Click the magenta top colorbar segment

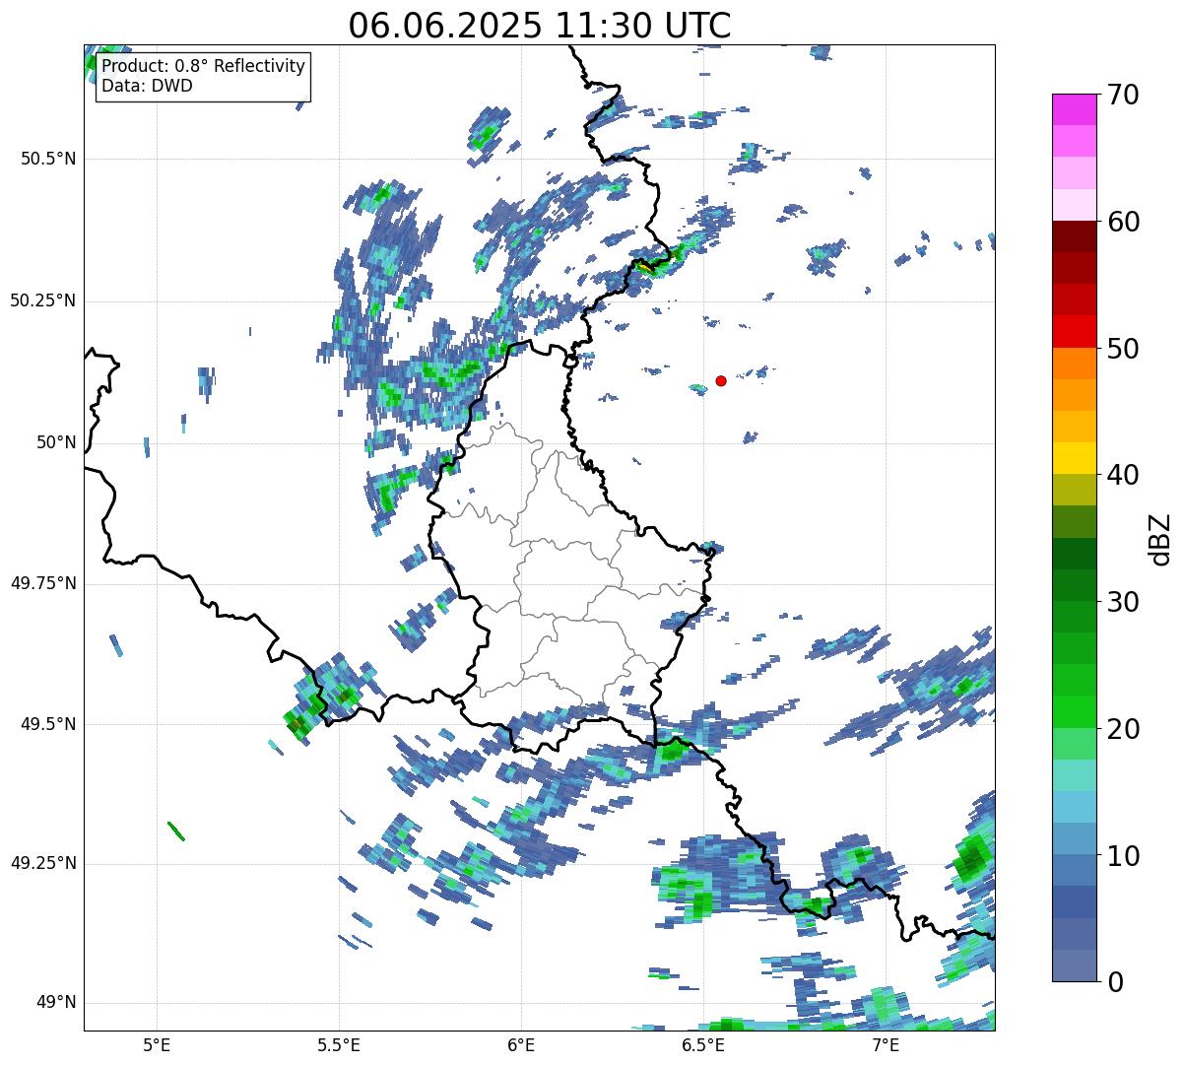coord(1075,109)
